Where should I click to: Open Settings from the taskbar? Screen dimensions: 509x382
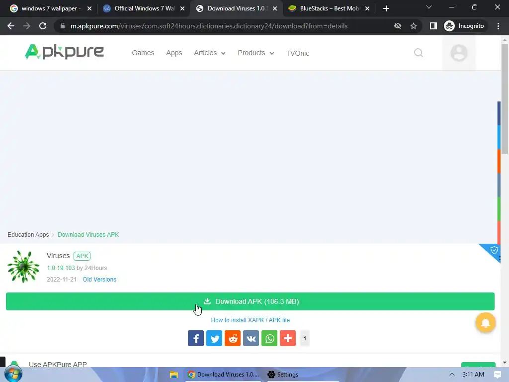point(283,375)
